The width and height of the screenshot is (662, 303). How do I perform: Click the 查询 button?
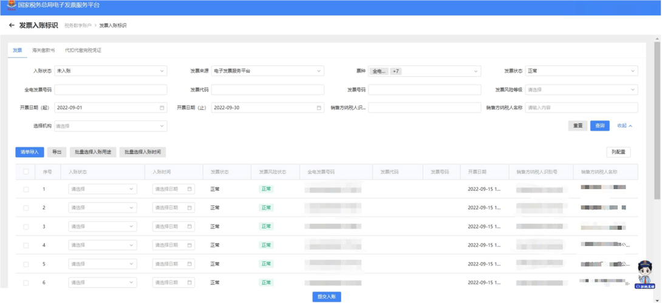click(599, 125)
